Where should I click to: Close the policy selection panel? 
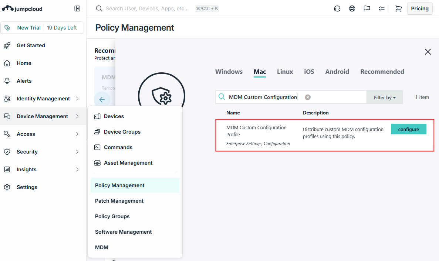428,52
